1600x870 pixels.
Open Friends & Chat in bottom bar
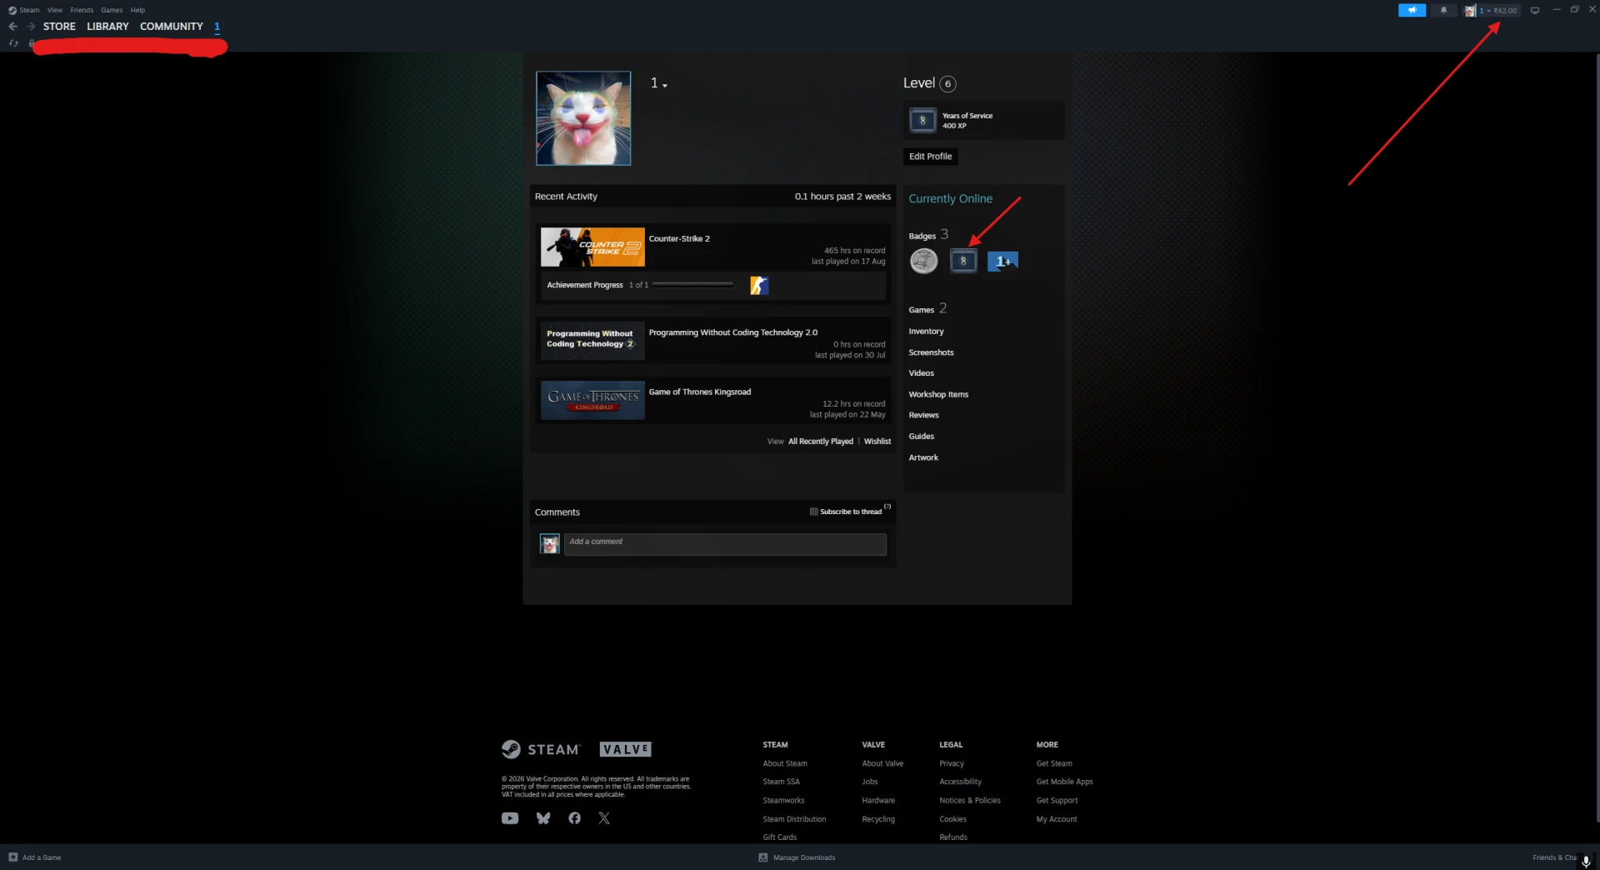(x=1554, y=857)
